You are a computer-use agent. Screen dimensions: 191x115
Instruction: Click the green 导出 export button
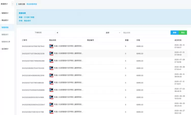coord(183,33)
